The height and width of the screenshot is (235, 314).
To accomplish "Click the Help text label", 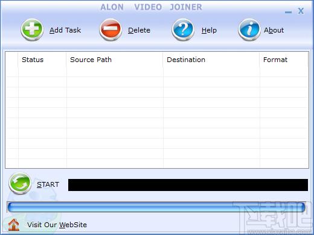I will pyautogui.click(x=209, y=30).
